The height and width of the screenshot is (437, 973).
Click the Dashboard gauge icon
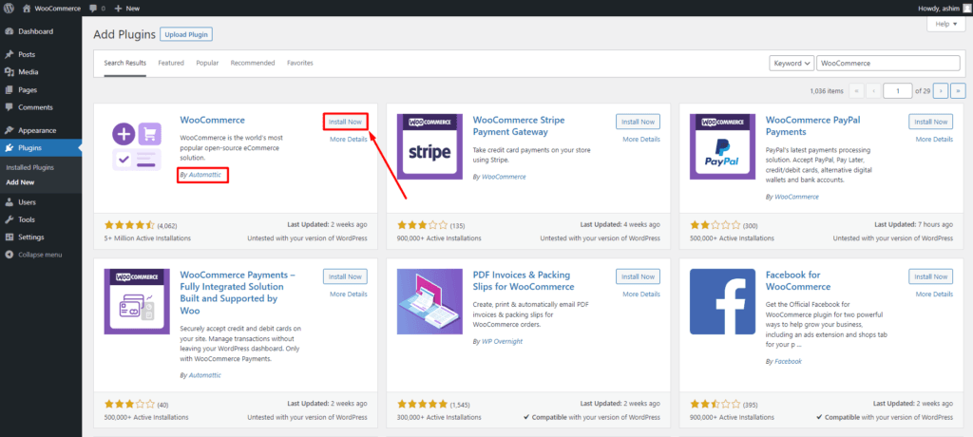(x=9, y=31)
